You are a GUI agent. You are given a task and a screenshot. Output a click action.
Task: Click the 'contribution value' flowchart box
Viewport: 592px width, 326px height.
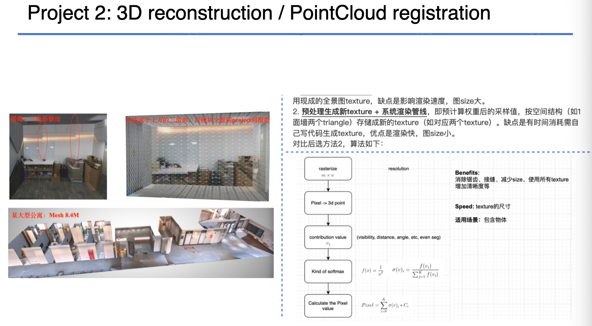point(328,237)
